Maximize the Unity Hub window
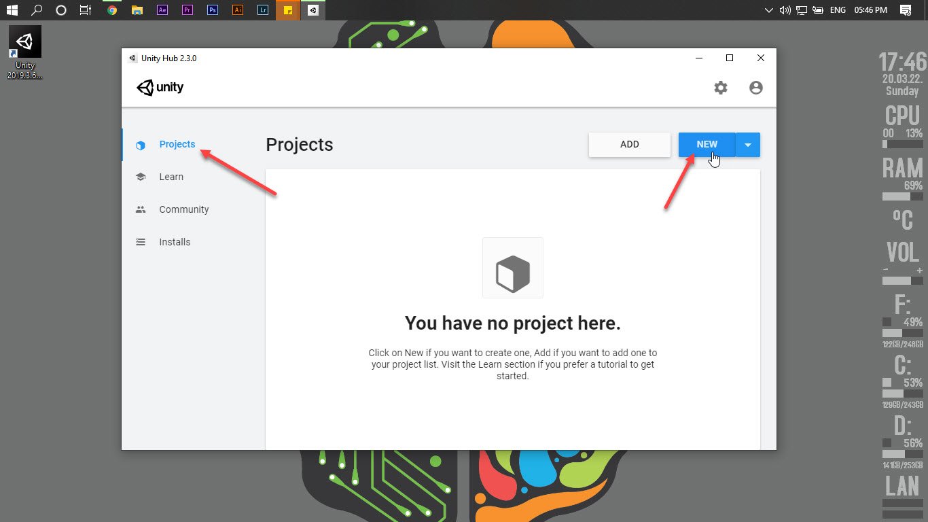 click(x=730, y=58)
